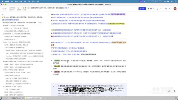Collapse the outline panel with double chevron
Image resolution: width=178 pixels, height=100 pixels.
(3, 14)
